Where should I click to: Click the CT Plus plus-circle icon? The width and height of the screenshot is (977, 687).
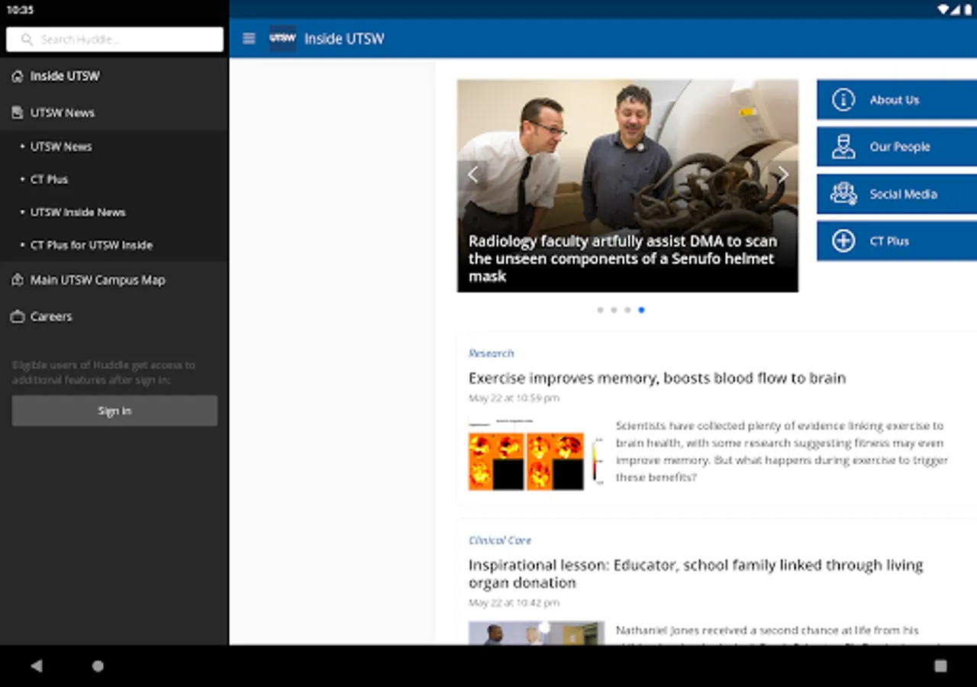(x=843, y=241)
